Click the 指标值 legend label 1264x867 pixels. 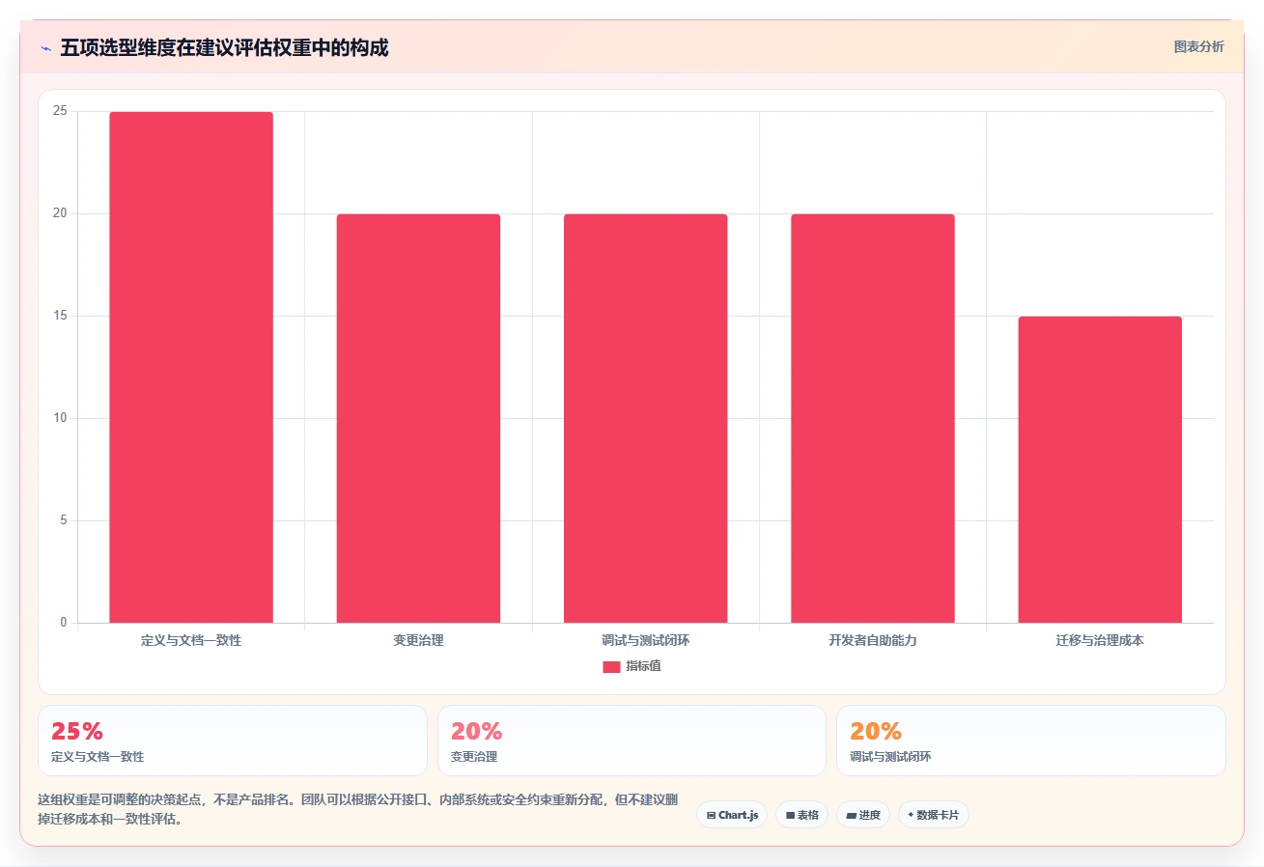coord(643,666)
